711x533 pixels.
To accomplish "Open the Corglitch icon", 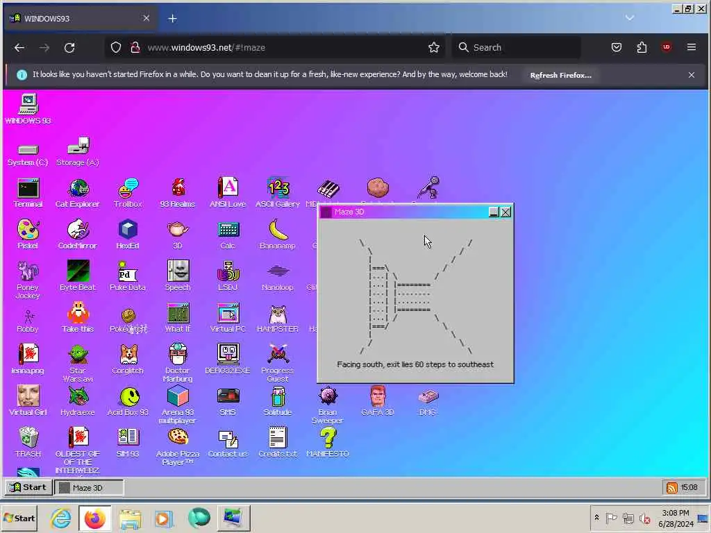I will pos(128,359).
